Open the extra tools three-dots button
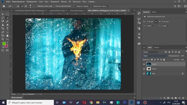 click(7, 39)
